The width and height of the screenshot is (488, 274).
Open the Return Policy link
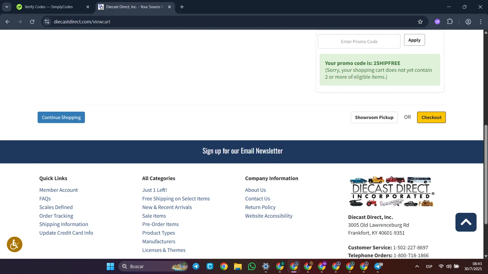pyautogui.click(x=260, y=207)
